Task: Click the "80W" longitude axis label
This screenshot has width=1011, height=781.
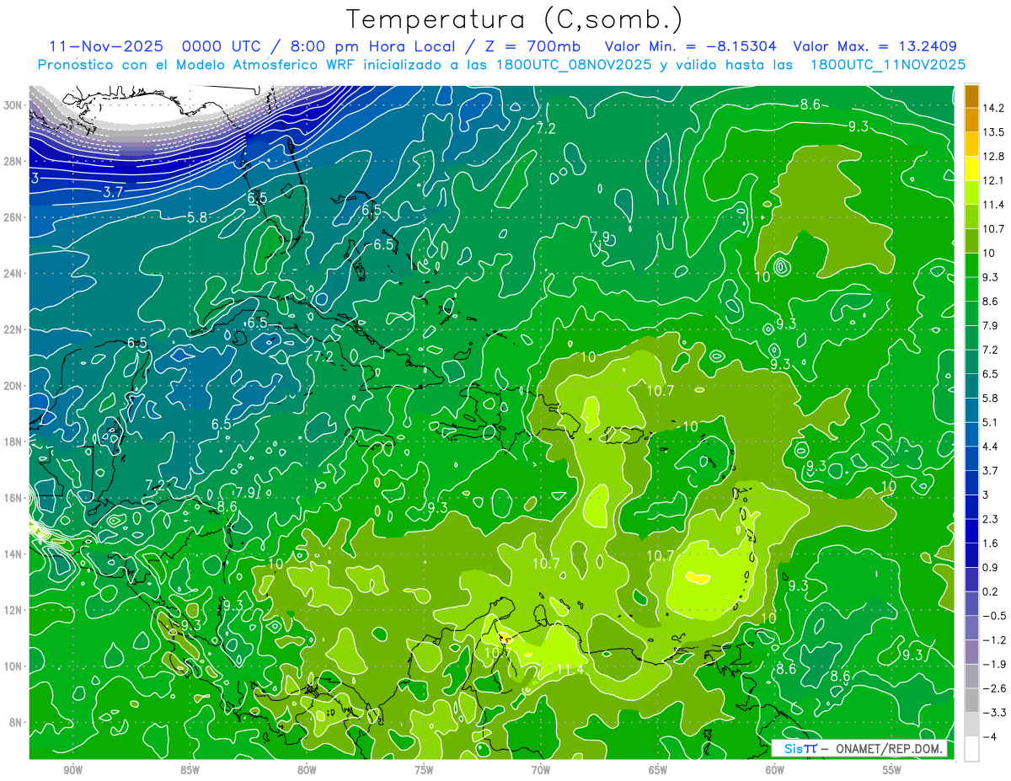Action: click(x=307, y=771)
